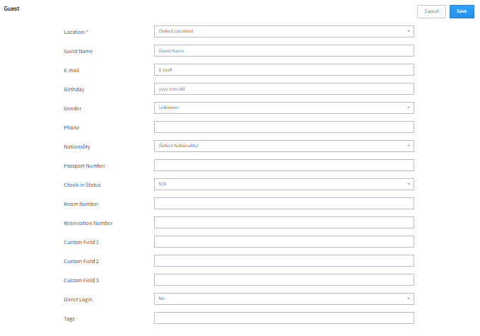This screenshot has width=480, height=336.
Task: Click the Phone input field
Action: click(284, 127)
